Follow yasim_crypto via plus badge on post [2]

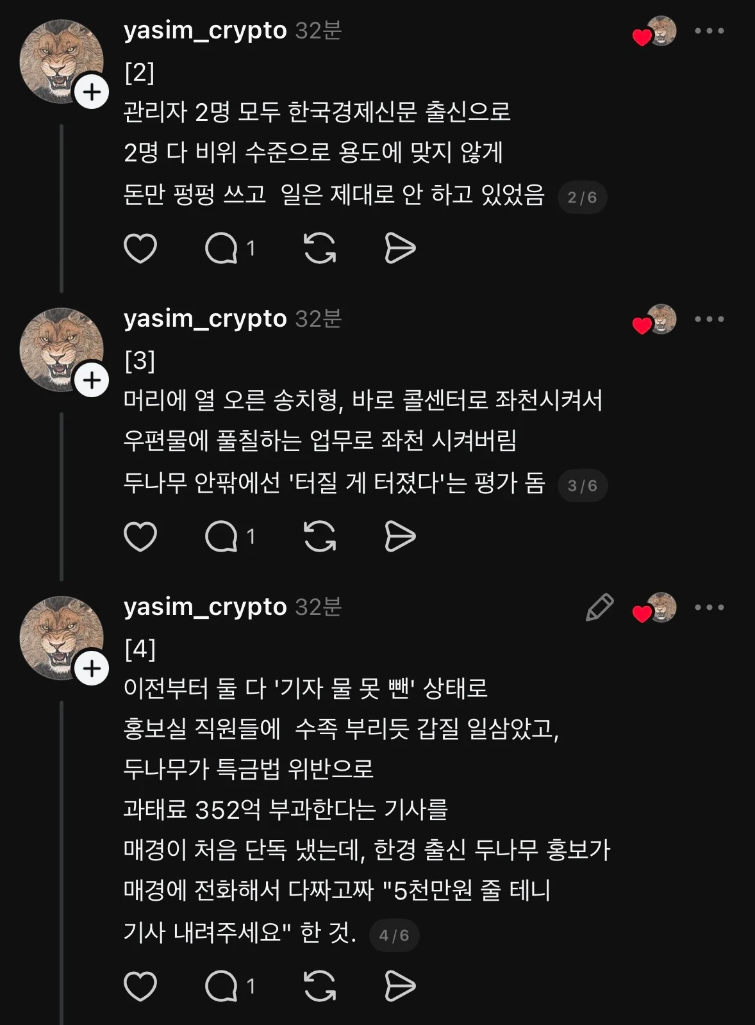pyautogui.click(x=92, y=93)
